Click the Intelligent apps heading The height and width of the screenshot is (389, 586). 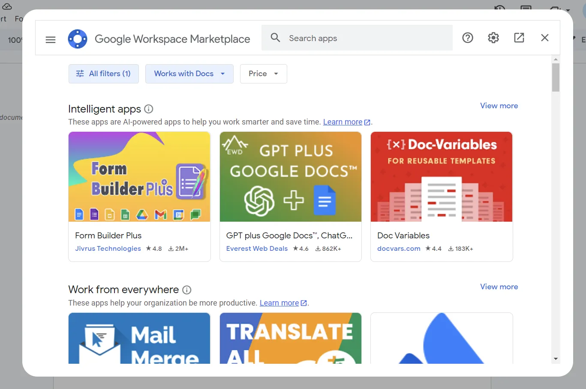[x=105, y=109]
